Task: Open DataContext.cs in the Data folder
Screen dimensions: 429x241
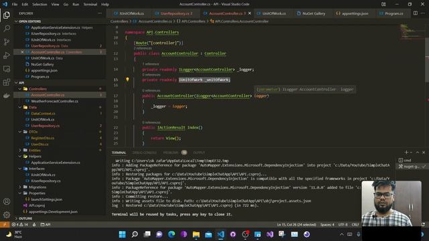Action: 43,113
